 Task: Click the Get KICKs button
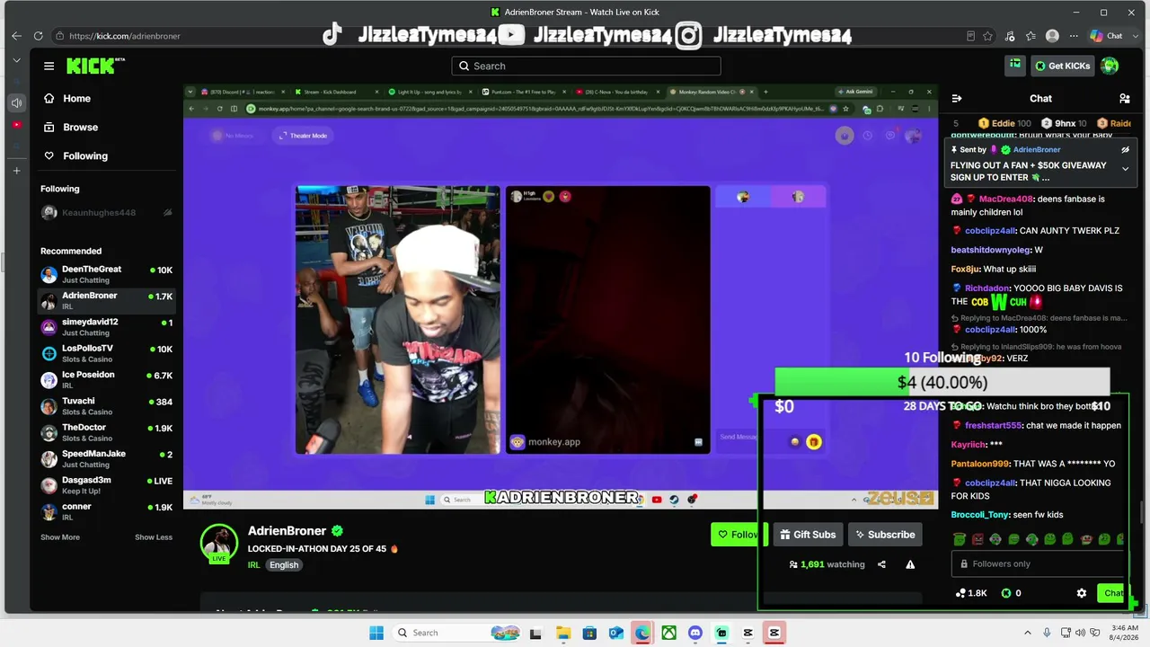click(1062, 66)
